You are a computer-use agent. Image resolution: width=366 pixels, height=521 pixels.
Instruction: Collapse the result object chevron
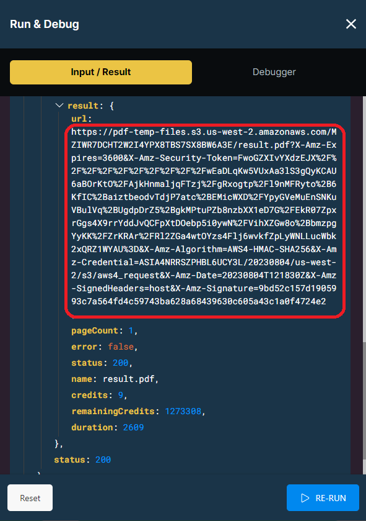click(x=59, y=106)
